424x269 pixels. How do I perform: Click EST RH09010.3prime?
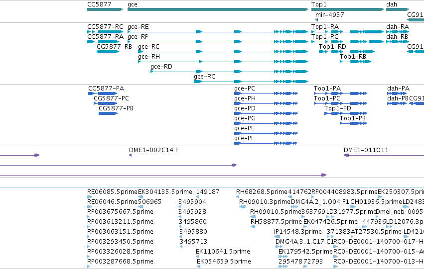(x=242, y=207)
